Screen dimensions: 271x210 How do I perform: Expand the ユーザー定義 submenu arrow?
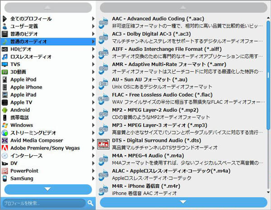[x=93, y=26]
